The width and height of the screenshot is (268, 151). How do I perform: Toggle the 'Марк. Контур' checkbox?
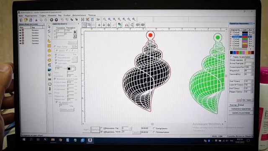tap(55, 47)
